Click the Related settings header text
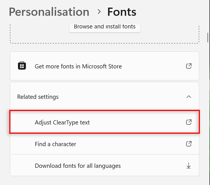 point(38,97)
